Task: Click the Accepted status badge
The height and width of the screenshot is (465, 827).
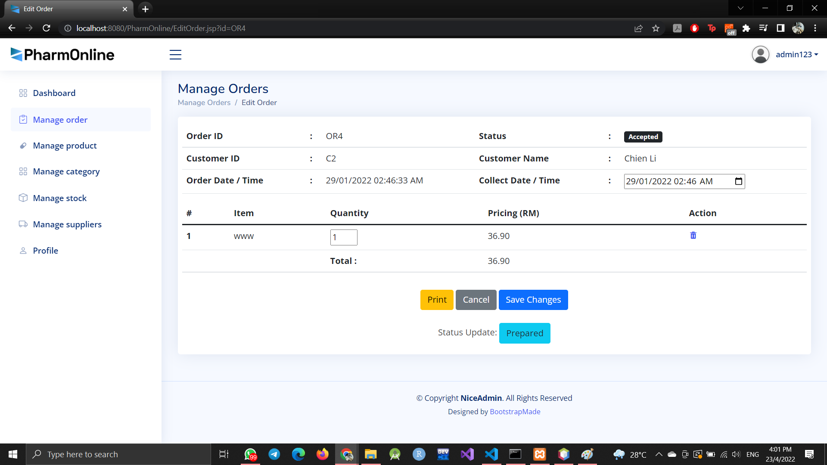Action: tap(643, 137)
